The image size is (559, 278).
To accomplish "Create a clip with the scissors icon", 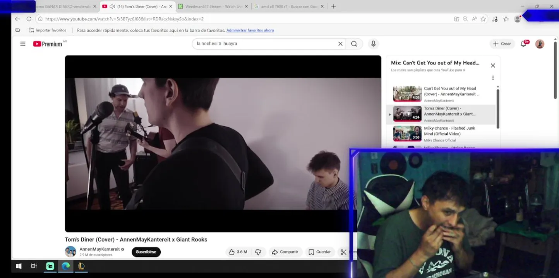I will coord(343,252).
